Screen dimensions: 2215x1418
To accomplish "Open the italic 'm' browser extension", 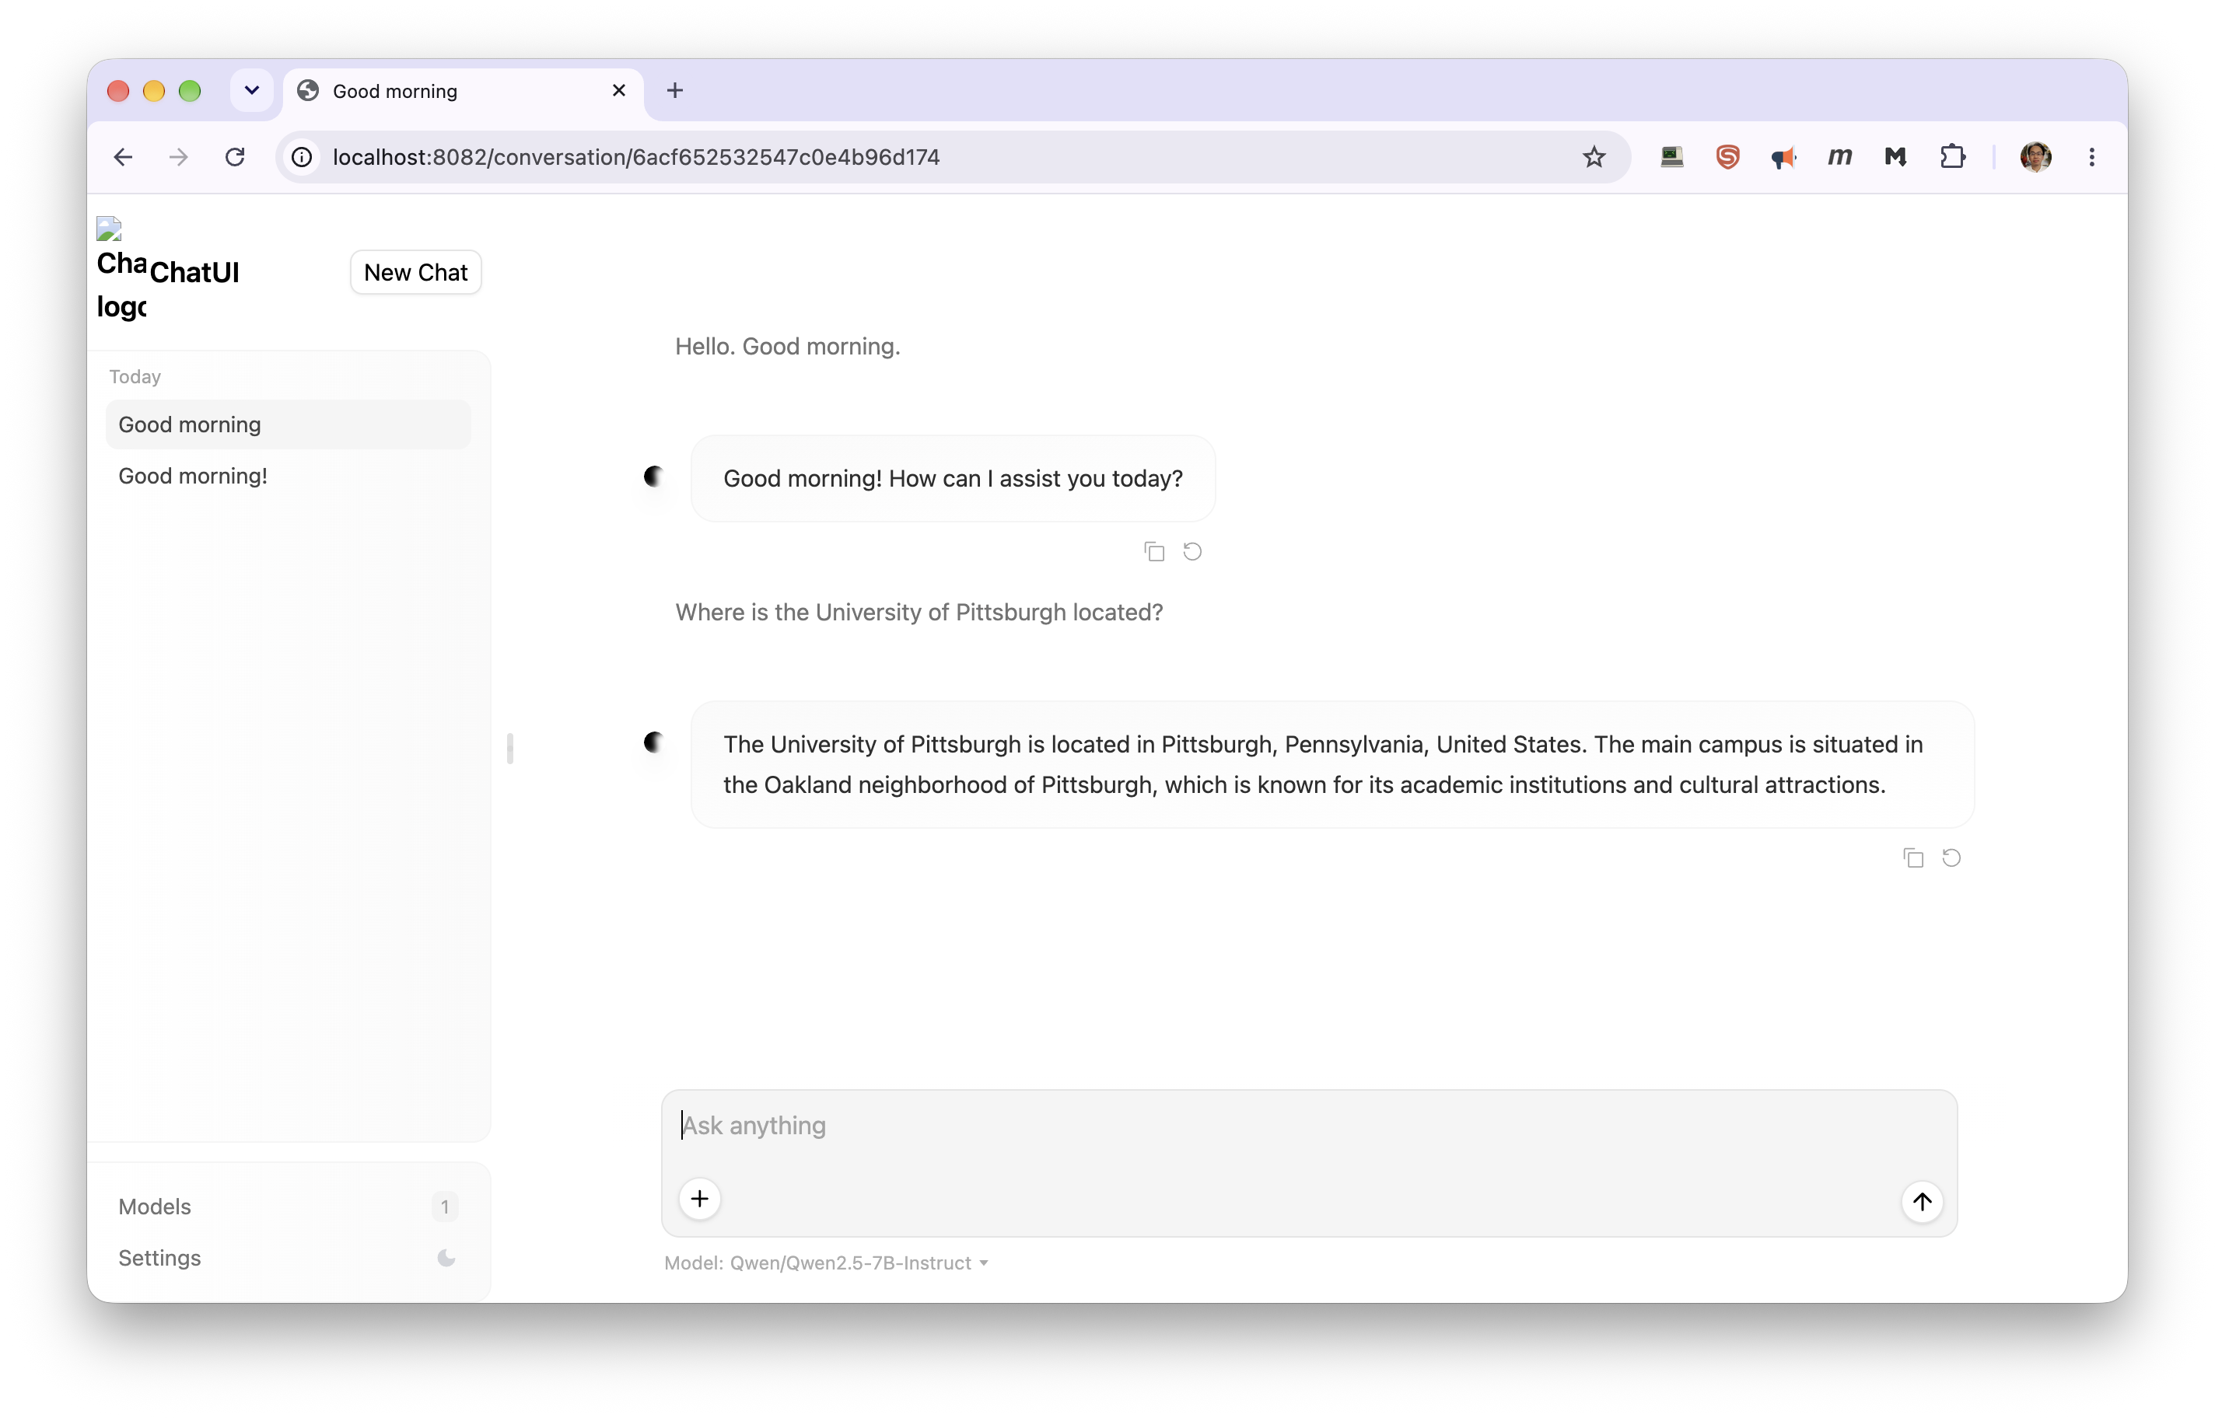I will coord(1840,158).
